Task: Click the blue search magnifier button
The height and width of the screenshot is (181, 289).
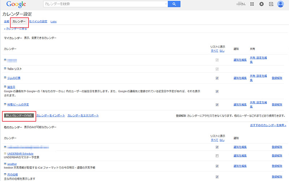Action: [174, 4]
